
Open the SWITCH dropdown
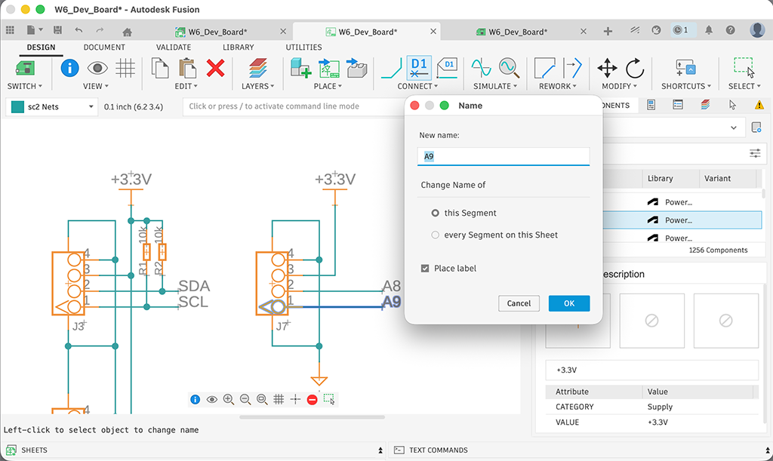[24, 86]
